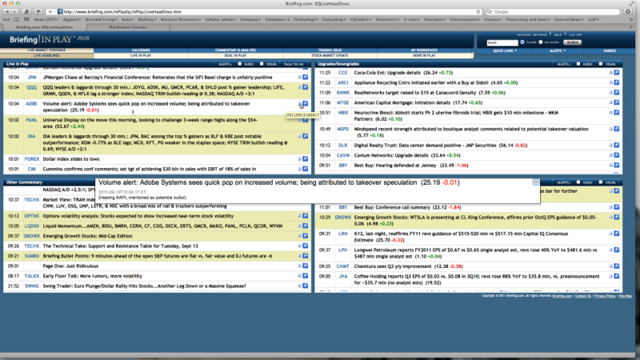Open the Assisted Living bookmarks folder
The image size is (640, 360).
click(x=102, y=19)
